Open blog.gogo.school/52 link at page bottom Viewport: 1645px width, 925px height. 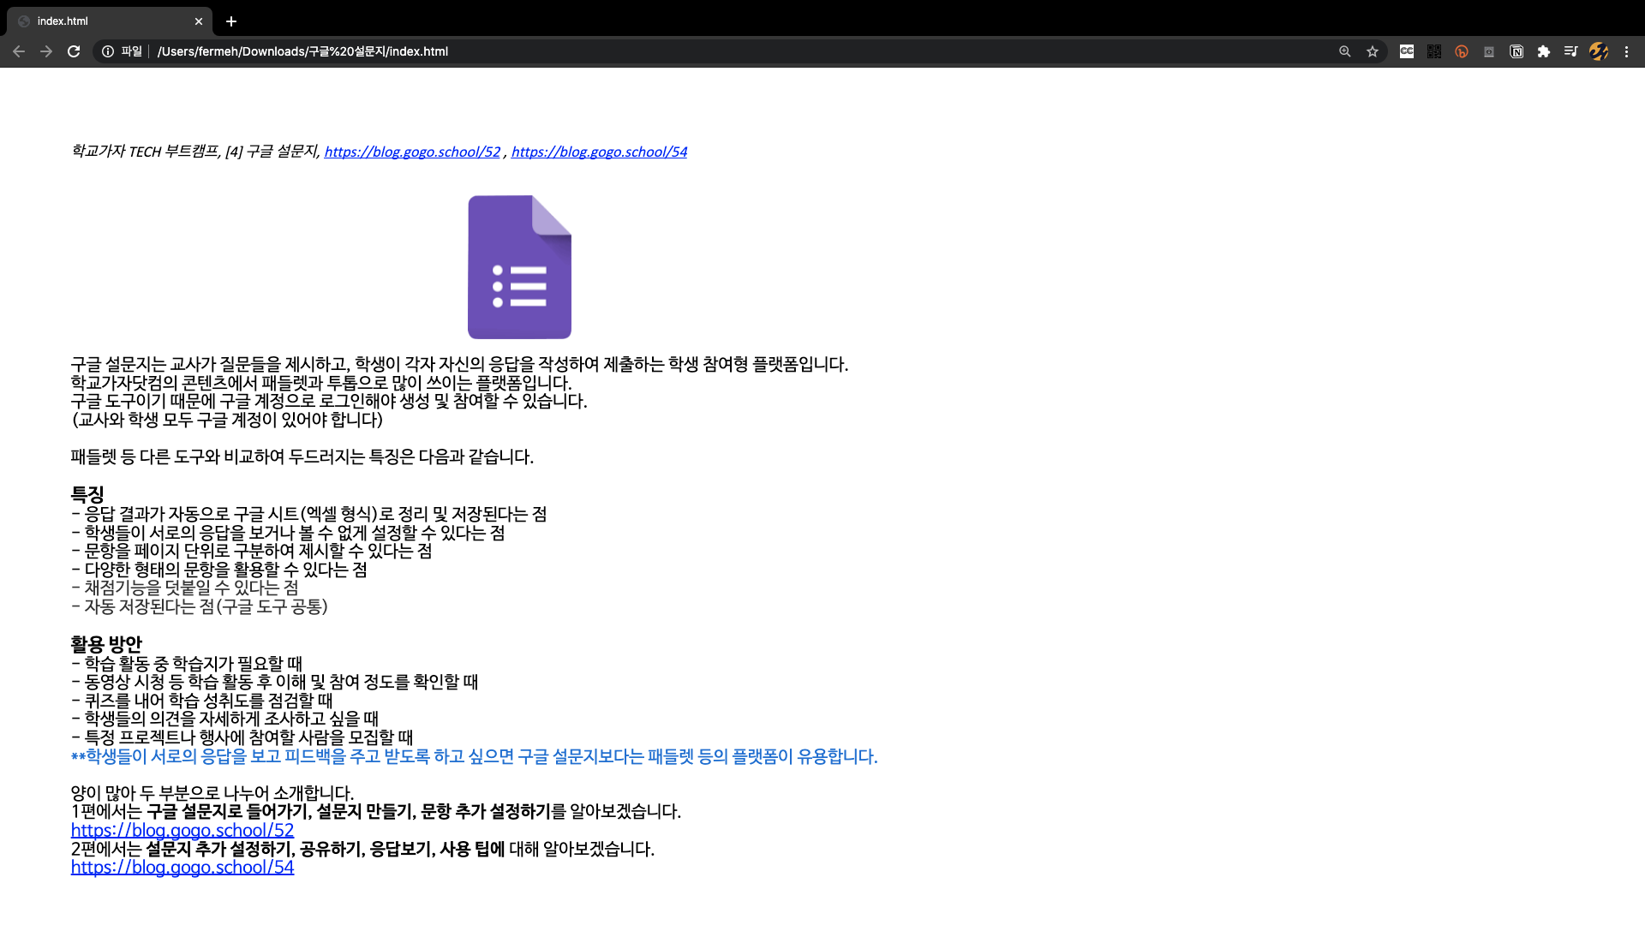coord(182,830)
